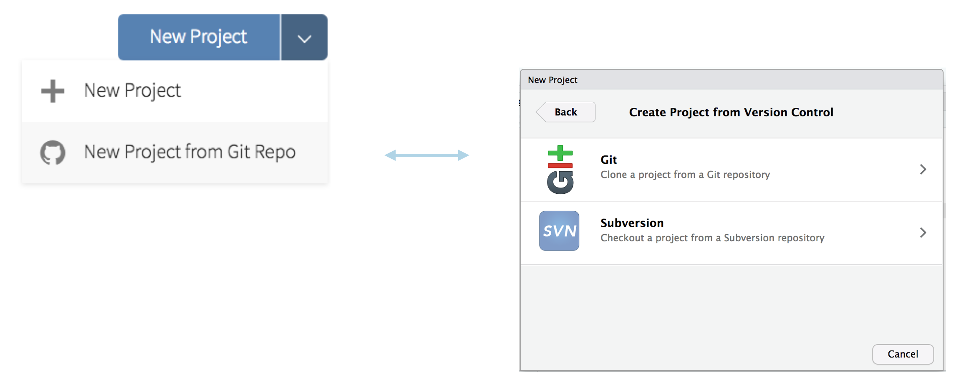The width and height of the screenshot is (961, 383).
Task: Expand the Subversion option chevron
Action: tap(923, 233)
